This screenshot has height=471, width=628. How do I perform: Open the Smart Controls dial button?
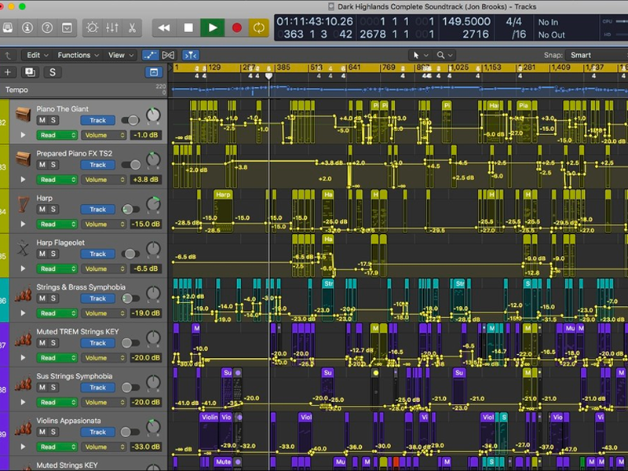pyautogui.click(x=93, y=27)
